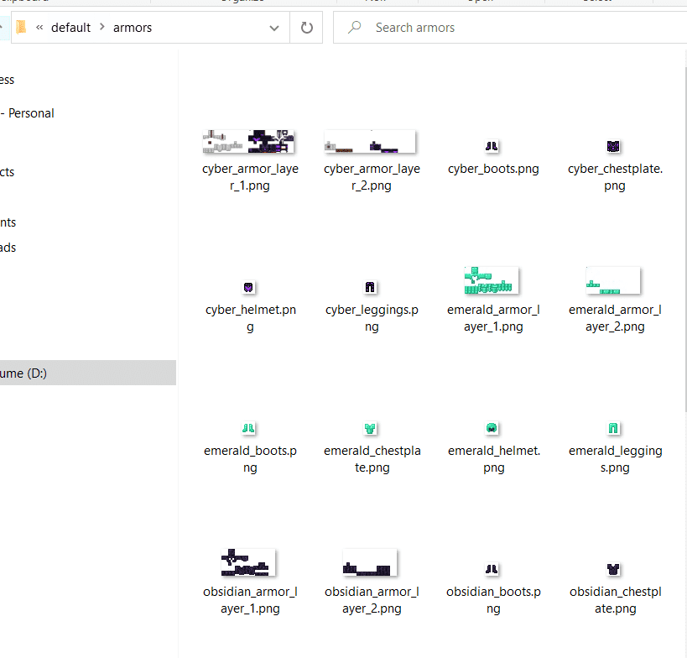Navigate to the 'default' breadcrumb folder
The image size is (687, 658).
(x=70, y=28)
